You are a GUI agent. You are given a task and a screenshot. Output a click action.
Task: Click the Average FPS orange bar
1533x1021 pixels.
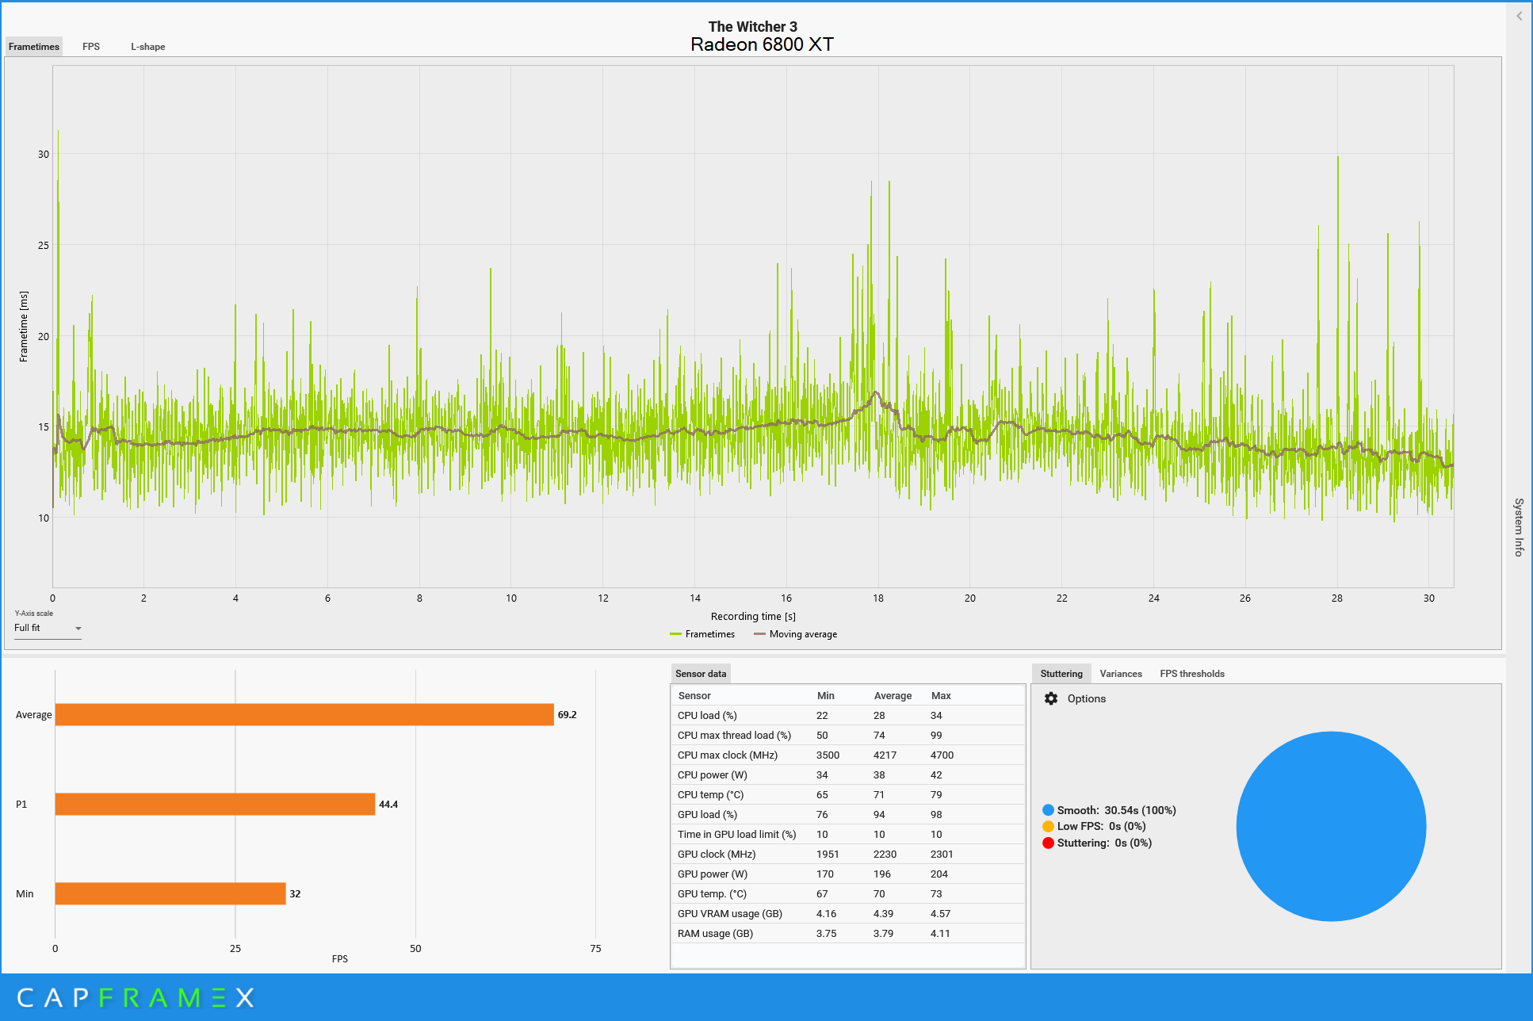click(304, 714)
